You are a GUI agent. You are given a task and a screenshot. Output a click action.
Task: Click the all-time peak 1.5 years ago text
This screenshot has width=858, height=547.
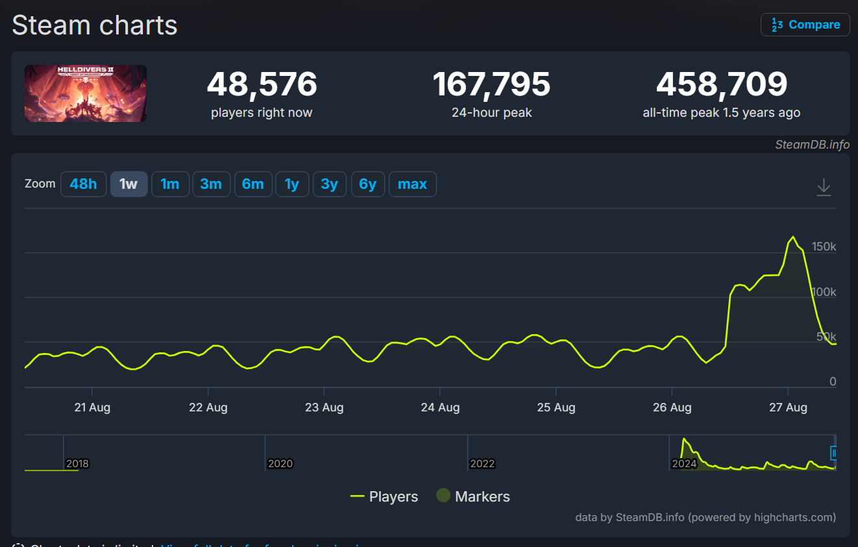click(722, 113)
